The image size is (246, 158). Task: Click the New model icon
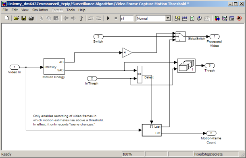pos(6,18)
